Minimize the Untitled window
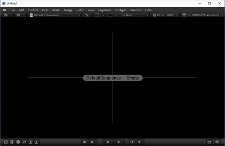Viewport: 225px width, 146px height. click(199, 3)
